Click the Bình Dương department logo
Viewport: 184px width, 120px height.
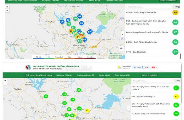click(x=28, y=67)
